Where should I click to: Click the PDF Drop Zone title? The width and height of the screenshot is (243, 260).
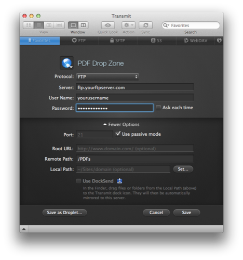click(101, 63)
